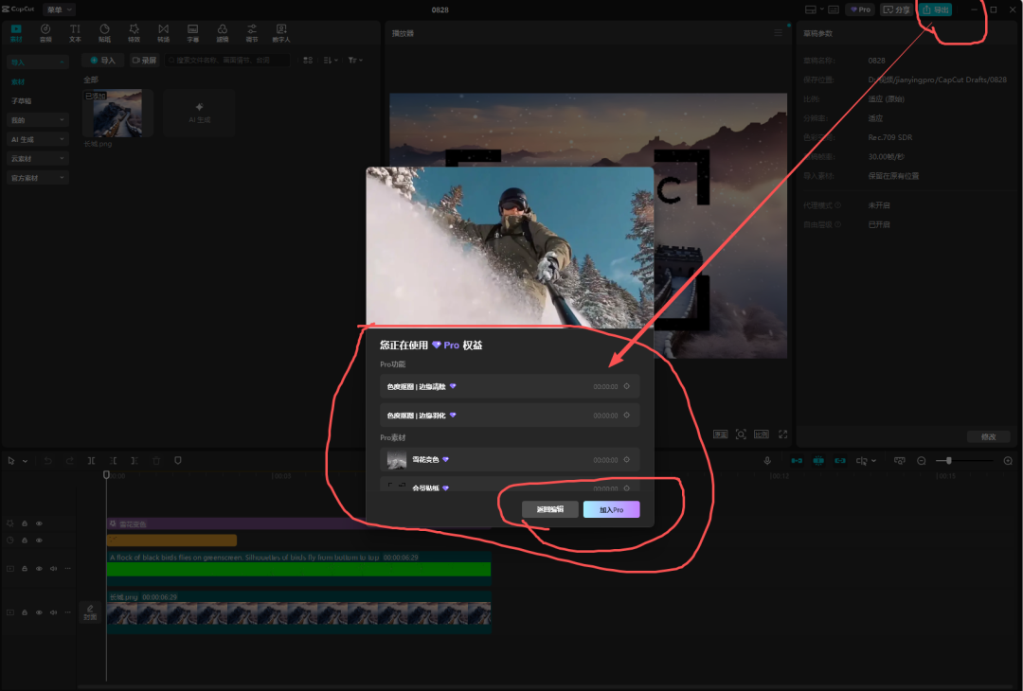The image size is (1023, 691).
Task: Open the 滤镜 (Filters) panel icon
Action: (222, 33)
